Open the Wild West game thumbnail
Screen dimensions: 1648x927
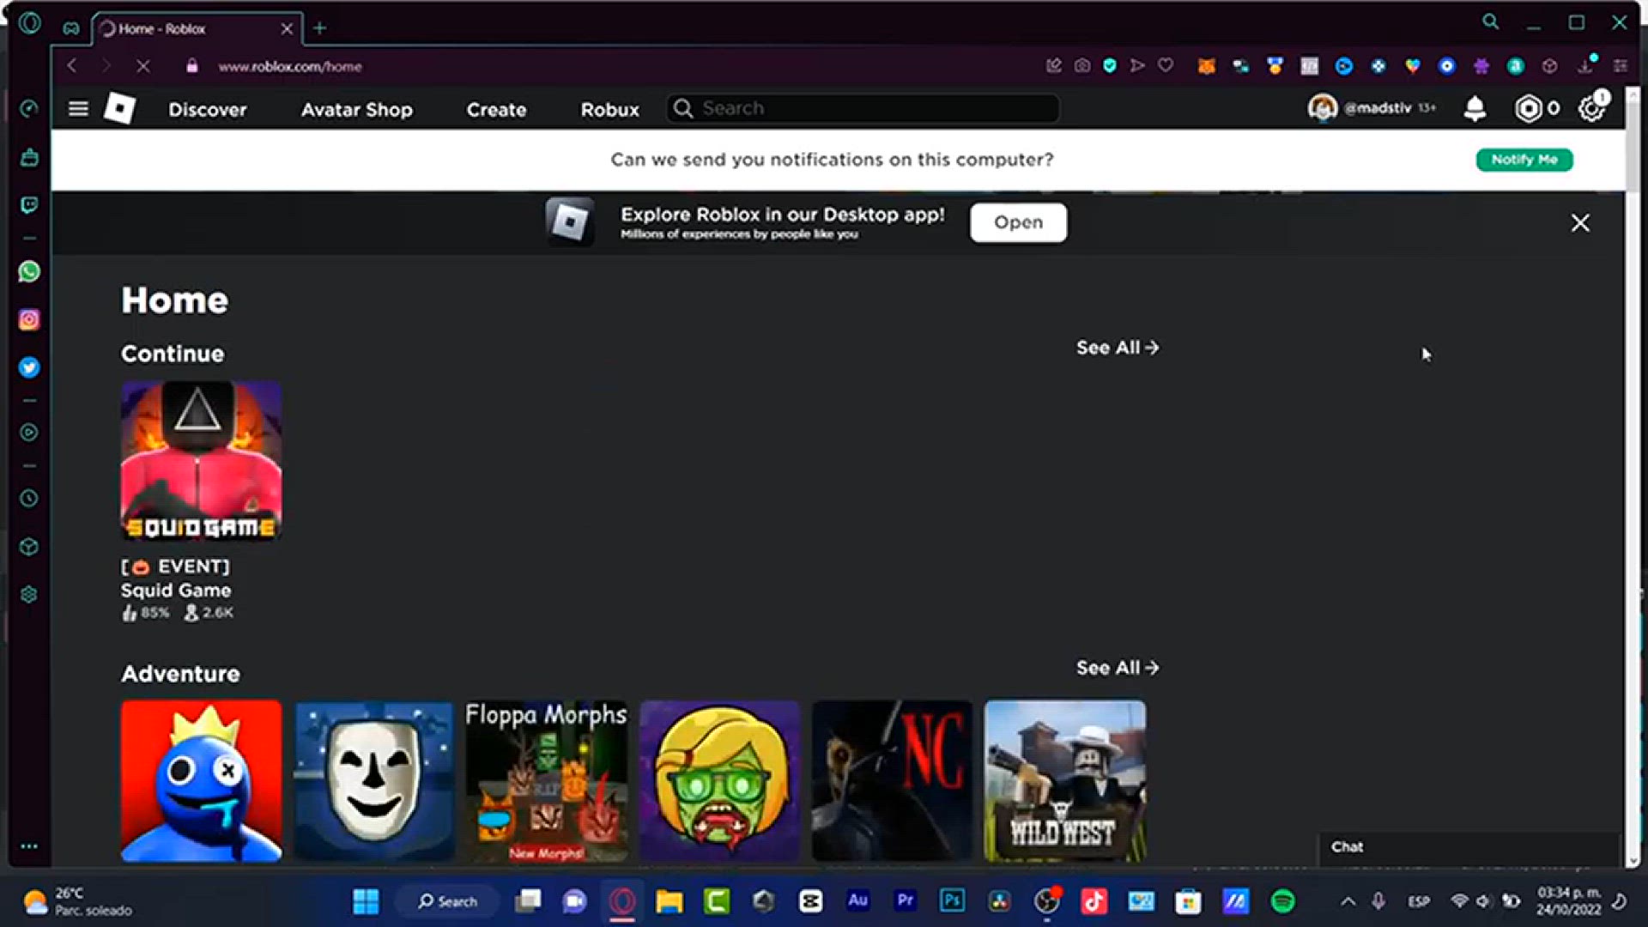pyautogui.click(x=1065, y=780)
